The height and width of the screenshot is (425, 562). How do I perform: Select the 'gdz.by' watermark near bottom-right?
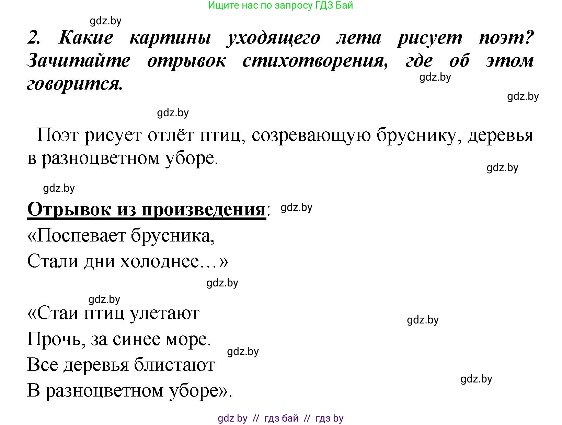tap(476, 379)
